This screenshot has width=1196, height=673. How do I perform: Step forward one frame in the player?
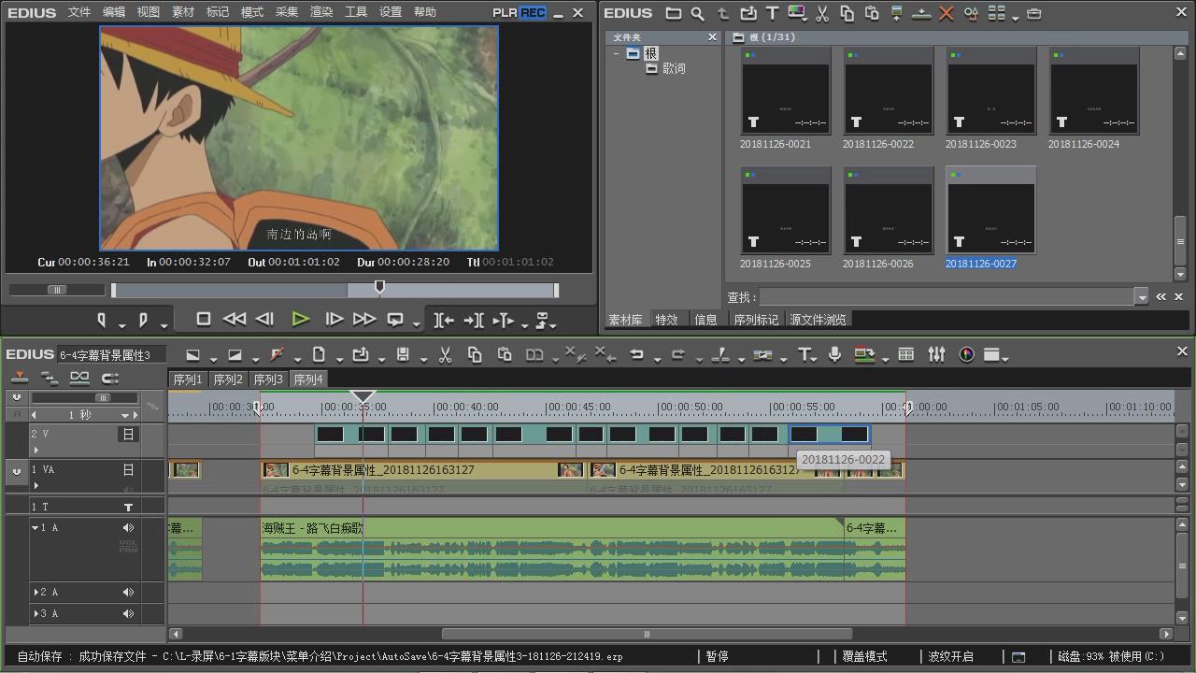(x=334, y=319)
